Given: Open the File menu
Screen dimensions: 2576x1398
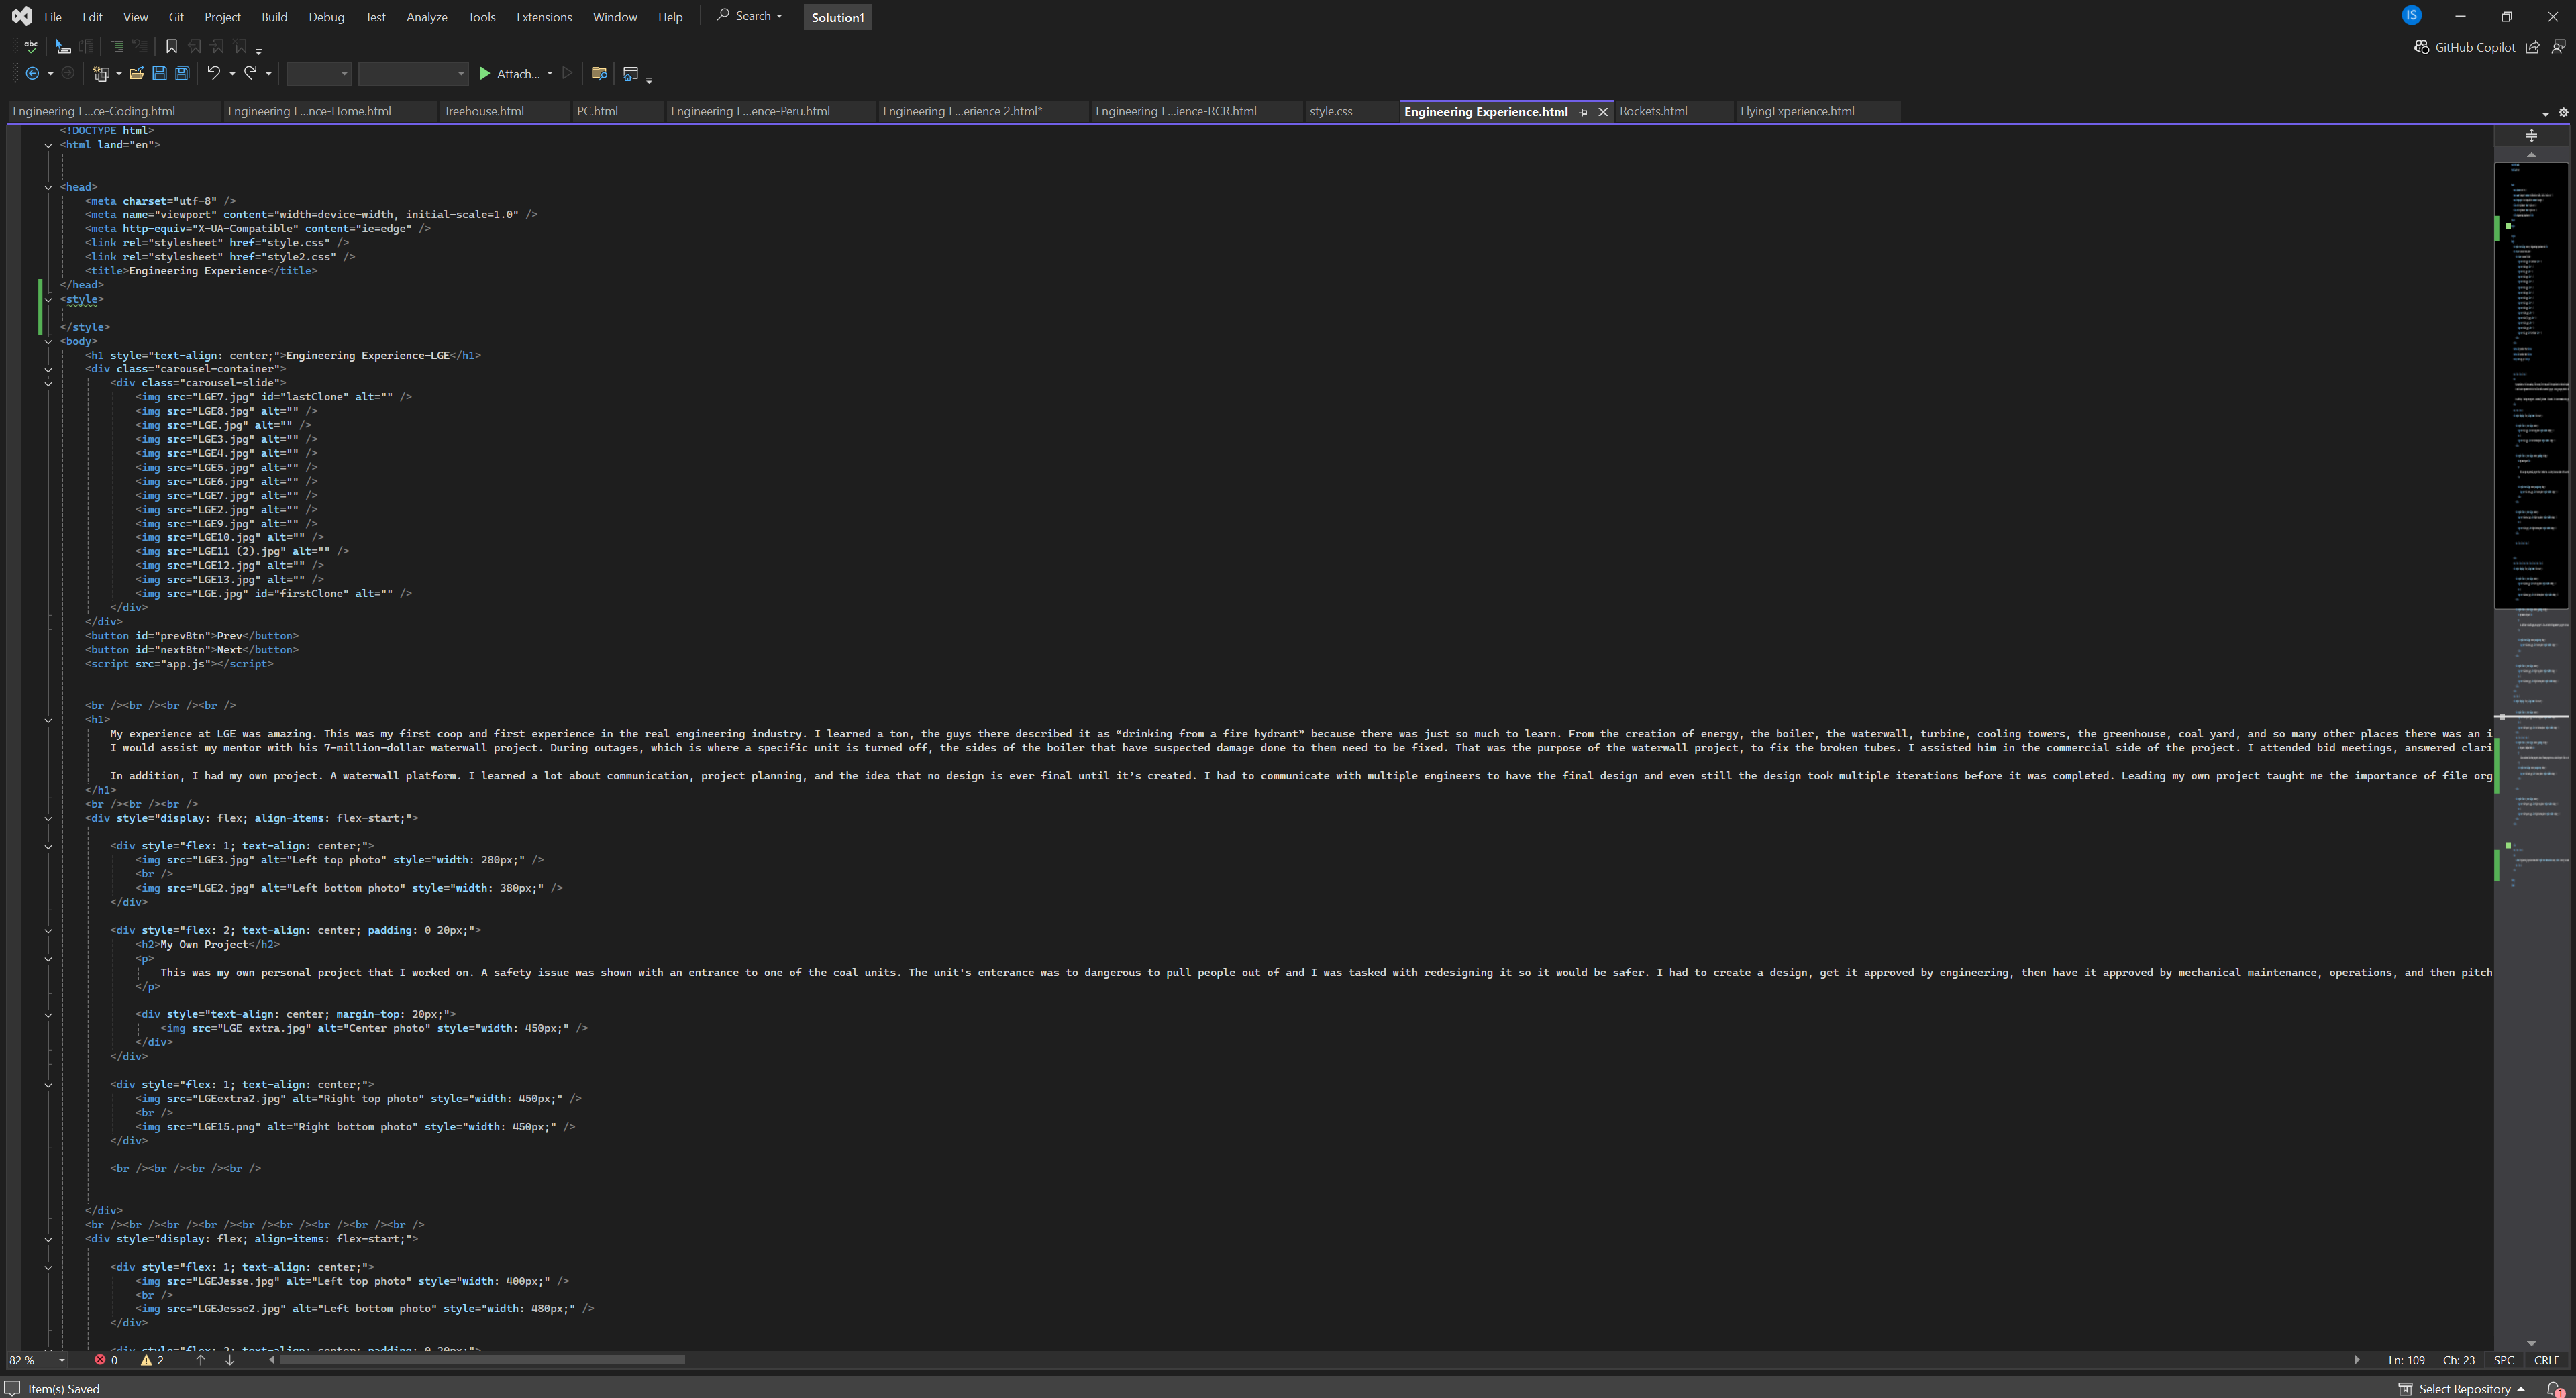Looking at the screenshot, I should click(53, 17).
